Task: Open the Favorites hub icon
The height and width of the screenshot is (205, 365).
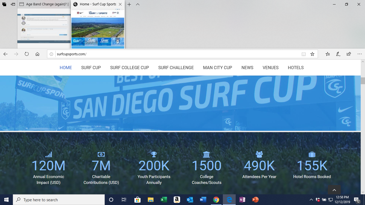Action: 328,54
